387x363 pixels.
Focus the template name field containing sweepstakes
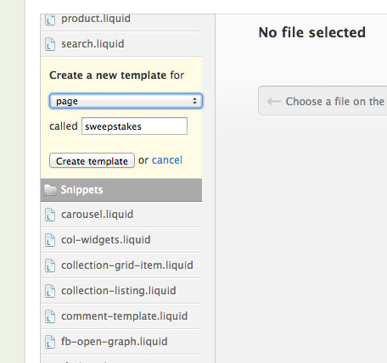coord(134,126)
